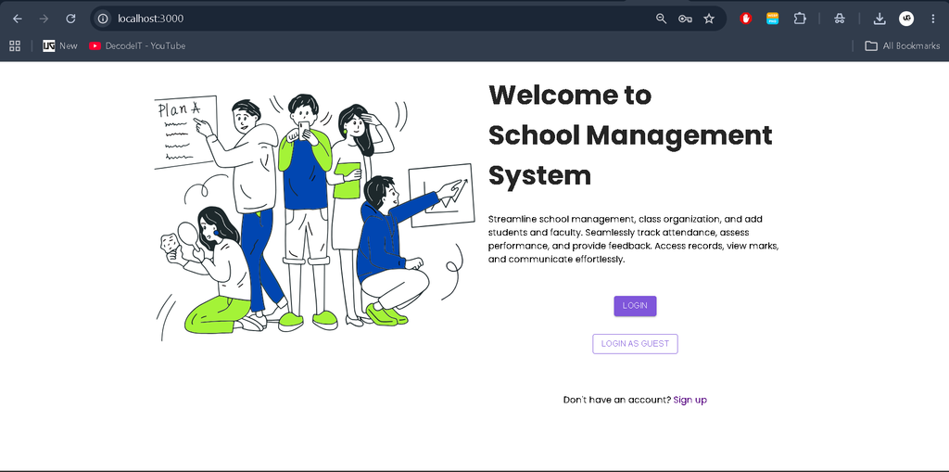Viewport: 949px width, 472px height.
Task: Click the Welcome to School Management System heading
Action: pyautogui.click(x=630, y=135)
